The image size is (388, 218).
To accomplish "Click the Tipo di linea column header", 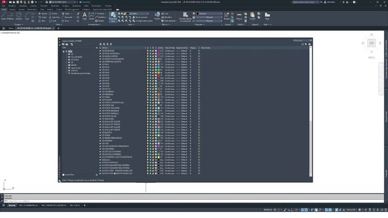I will click(x=170, y=48).
